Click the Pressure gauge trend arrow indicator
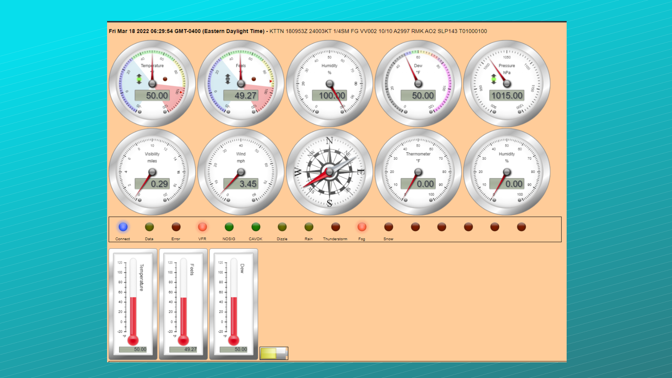This screenshot has width=672, height=378. tap(493, 79)
